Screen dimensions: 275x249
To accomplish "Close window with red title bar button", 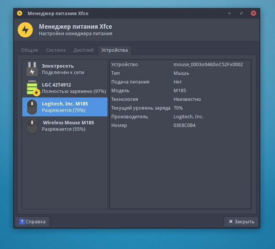I will (253, 13).
